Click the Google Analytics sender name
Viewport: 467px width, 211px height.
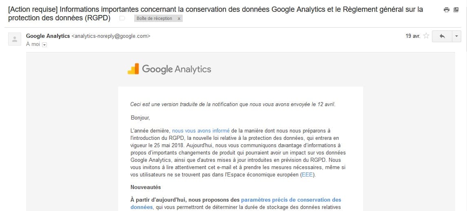48,36
